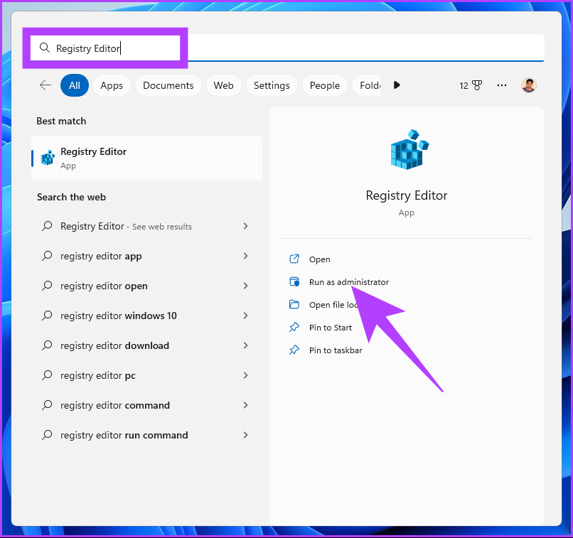This screenshot has height=538, width=573.
Task: Expand 'registry editor app' web suggestion chevron
Action: click(245, 256)
